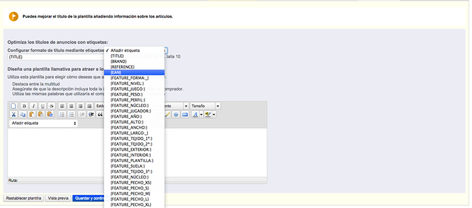
Task: Increase indent in the editor
Action: 91,115
